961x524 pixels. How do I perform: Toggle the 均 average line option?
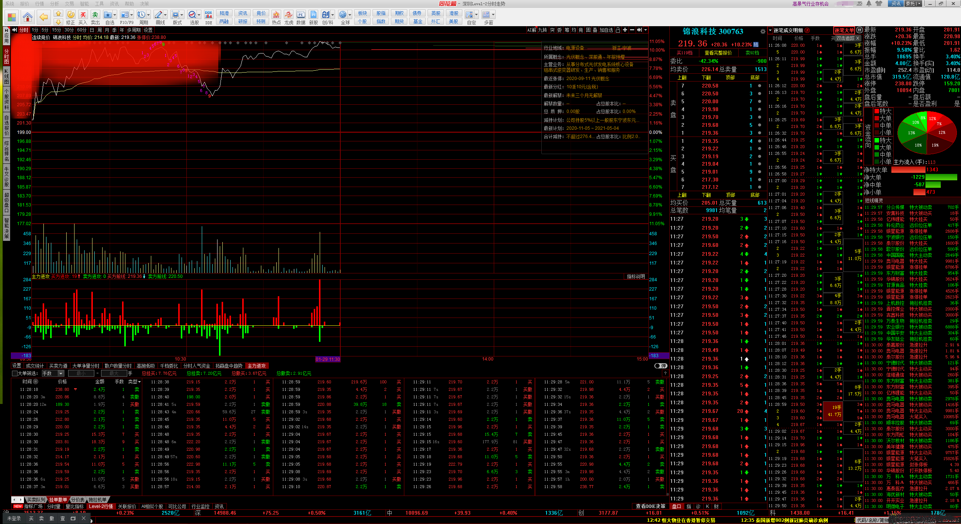tap(574, 30)
